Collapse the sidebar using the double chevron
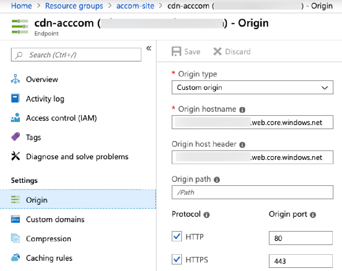The image size is (342, 271). pyautogui.click(x=148, y=48)
